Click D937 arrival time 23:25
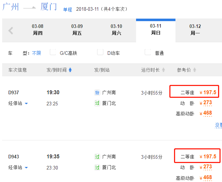Screen dimensions: 222x182 tap(52, 104)
